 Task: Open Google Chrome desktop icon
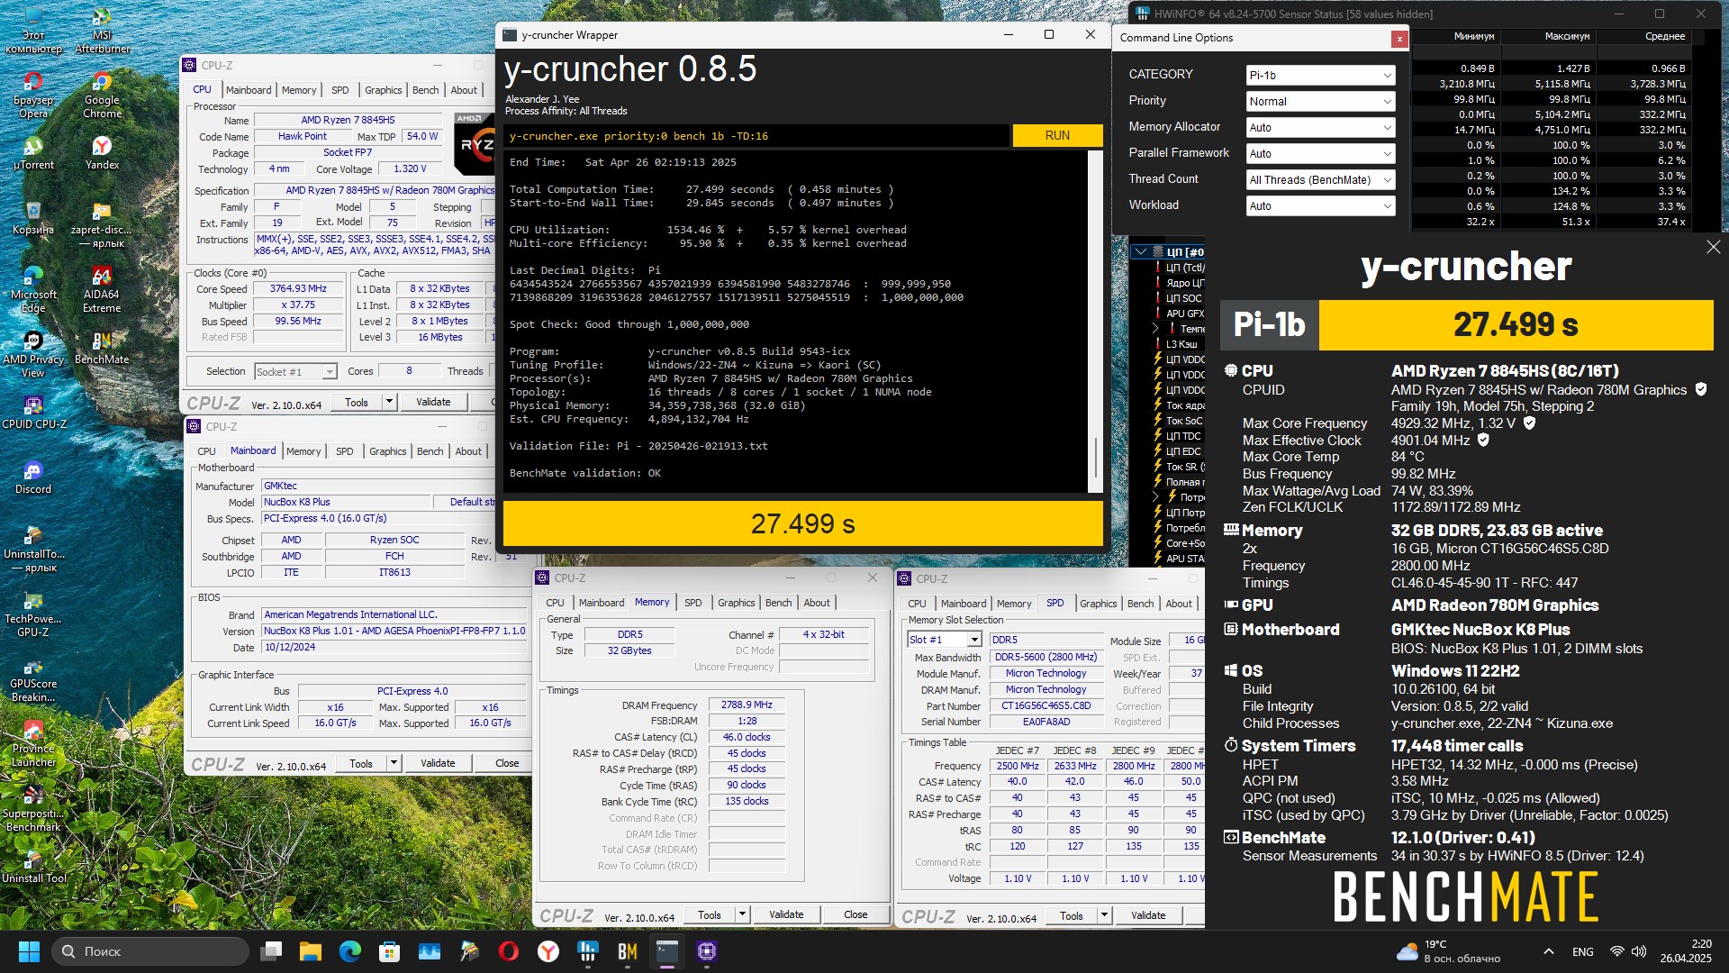point(102,95)
